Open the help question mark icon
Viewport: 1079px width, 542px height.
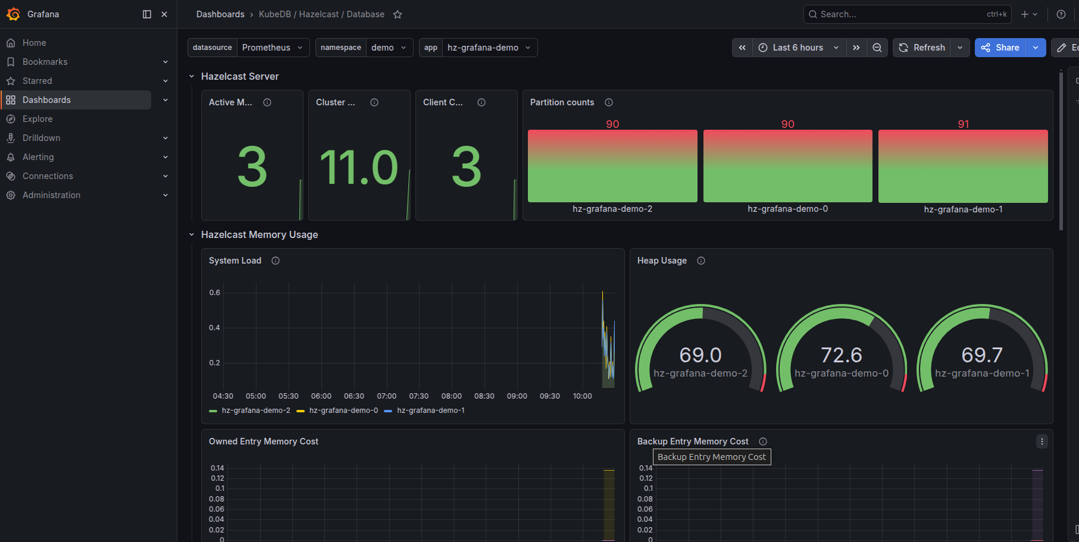(1061, 14)
